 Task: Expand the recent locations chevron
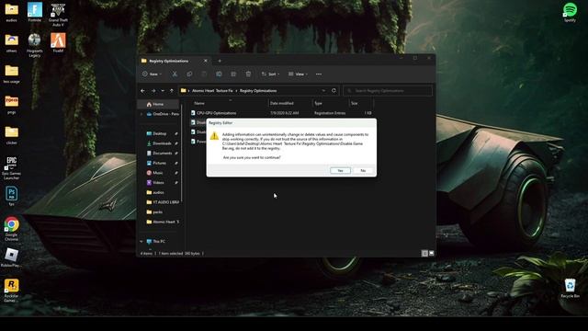pyautogui.click(x=163, y=90)
